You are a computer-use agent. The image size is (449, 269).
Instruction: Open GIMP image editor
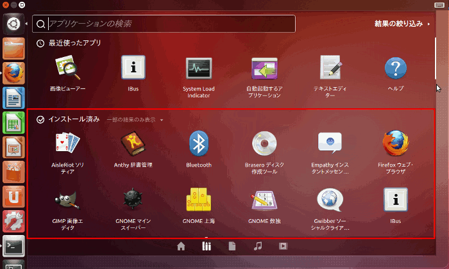[x=67, y=200]
